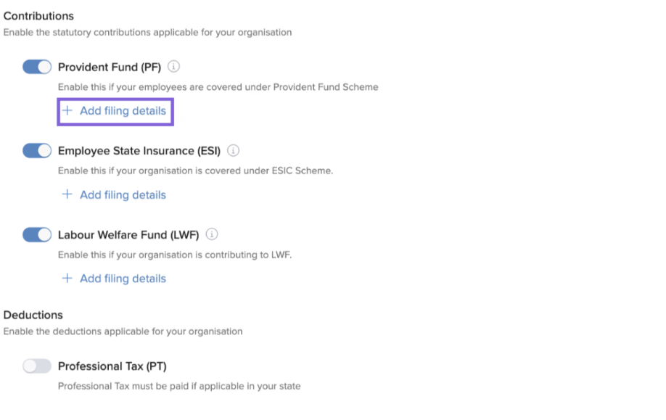Viewport: 666px width, 420px height.
Task: Click info icon beside Labour Welfare Fund
Action: 212,235
